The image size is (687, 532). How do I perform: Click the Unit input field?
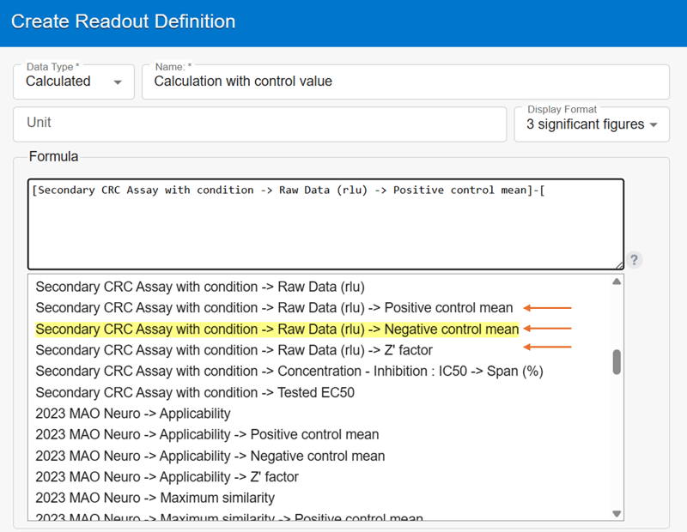pyautogui.click(x=259, y=124)
